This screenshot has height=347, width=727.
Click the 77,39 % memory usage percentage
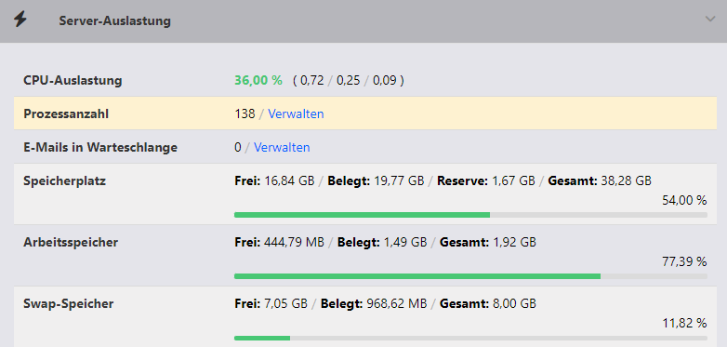(684, 261)
